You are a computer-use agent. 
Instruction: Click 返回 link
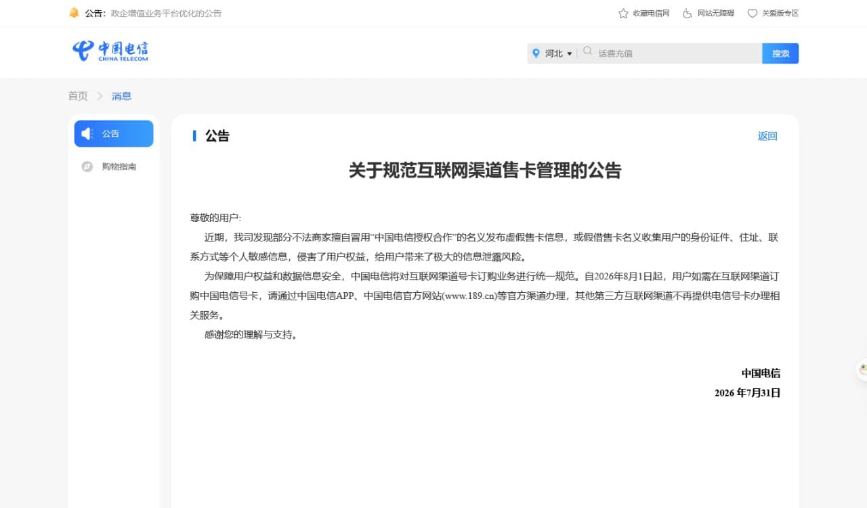pyautogui.click(x=767, y=136)
